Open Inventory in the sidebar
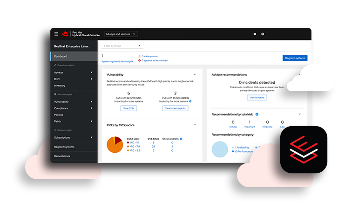Screen dimensions: 338x203 click(x=60, y=86)
